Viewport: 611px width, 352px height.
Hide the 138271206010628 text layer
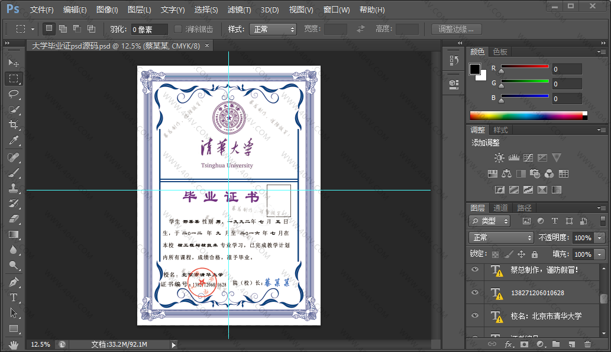click(x=474, y=293)
